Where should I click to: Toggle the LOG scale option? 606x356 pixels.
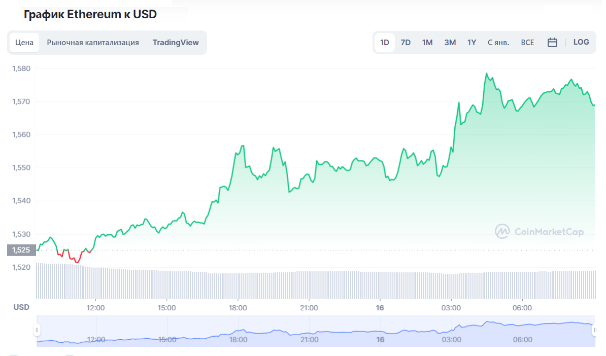coord(581,42)
